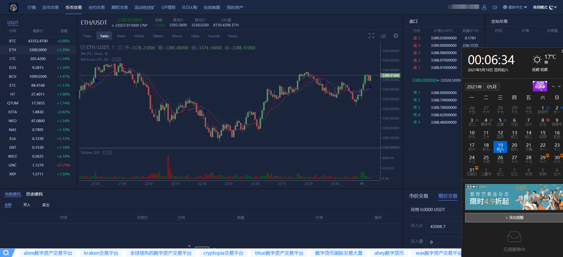Open the chart indicators icon
The image size is (563, 257).
(383, 36)
